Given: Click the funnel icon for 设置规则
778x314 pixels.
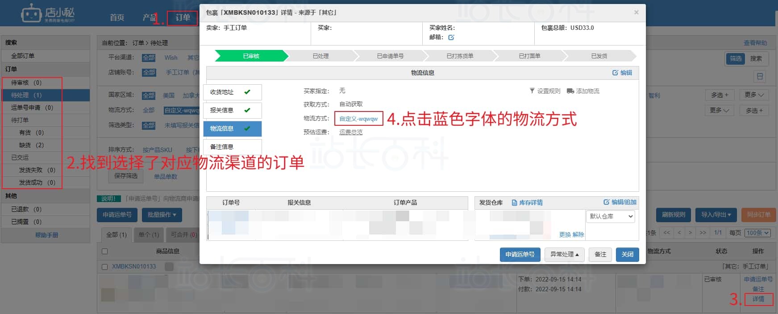Looking at the screenshot, I should [532, 91].
